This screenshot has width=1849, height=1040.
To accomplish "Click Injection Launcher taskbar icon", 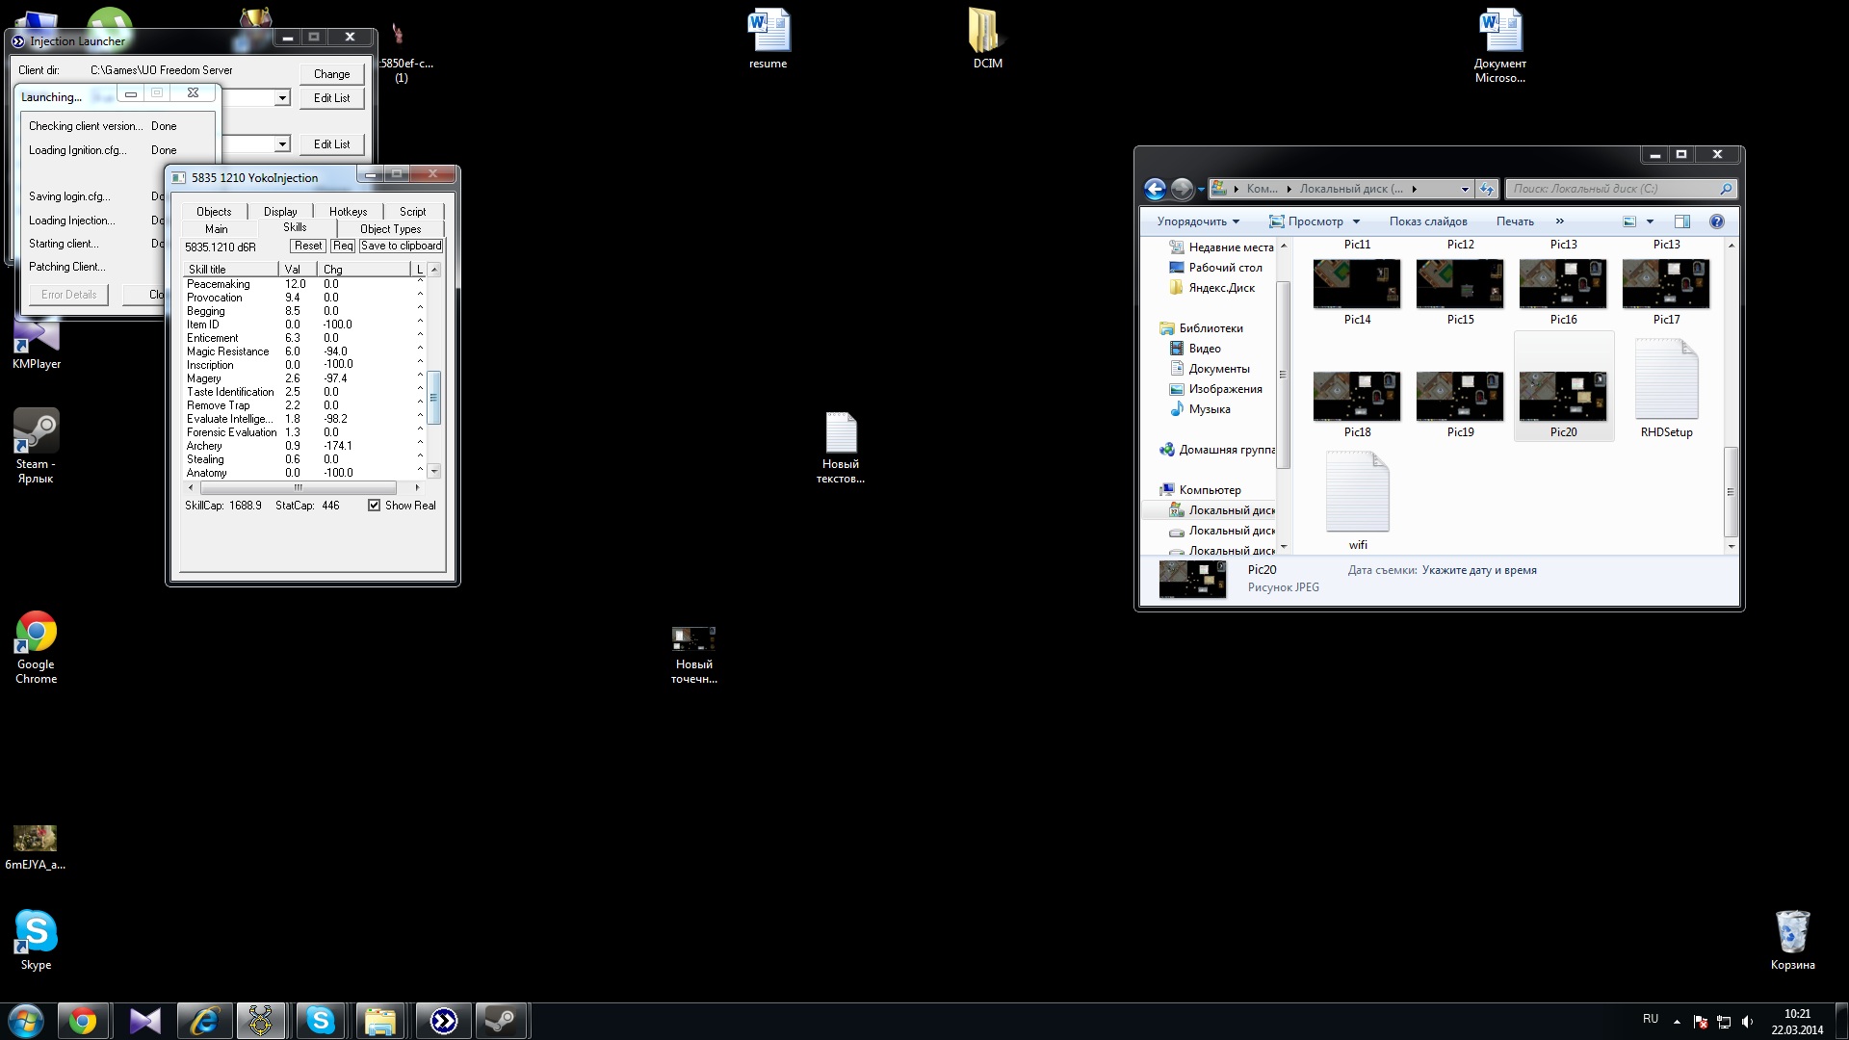I will [x=443, y=1021].
